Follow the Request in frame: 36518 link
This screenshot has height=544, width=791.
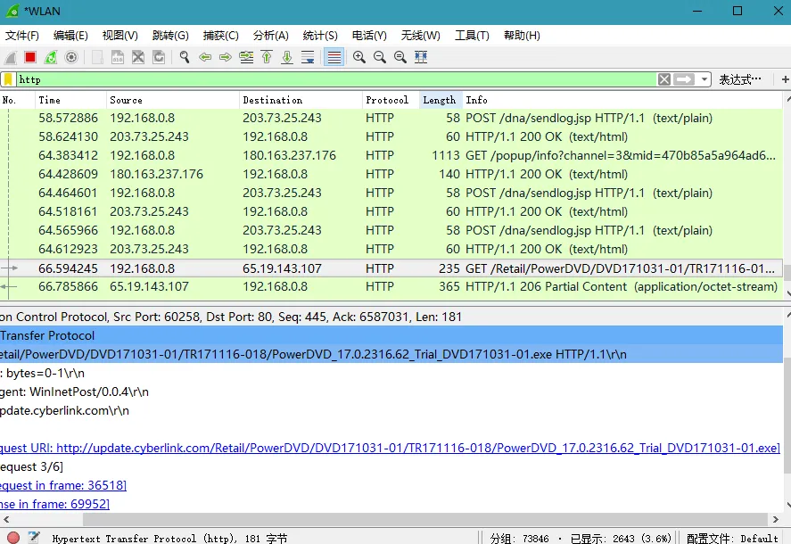pyautogui.click(x=62, y=484)
